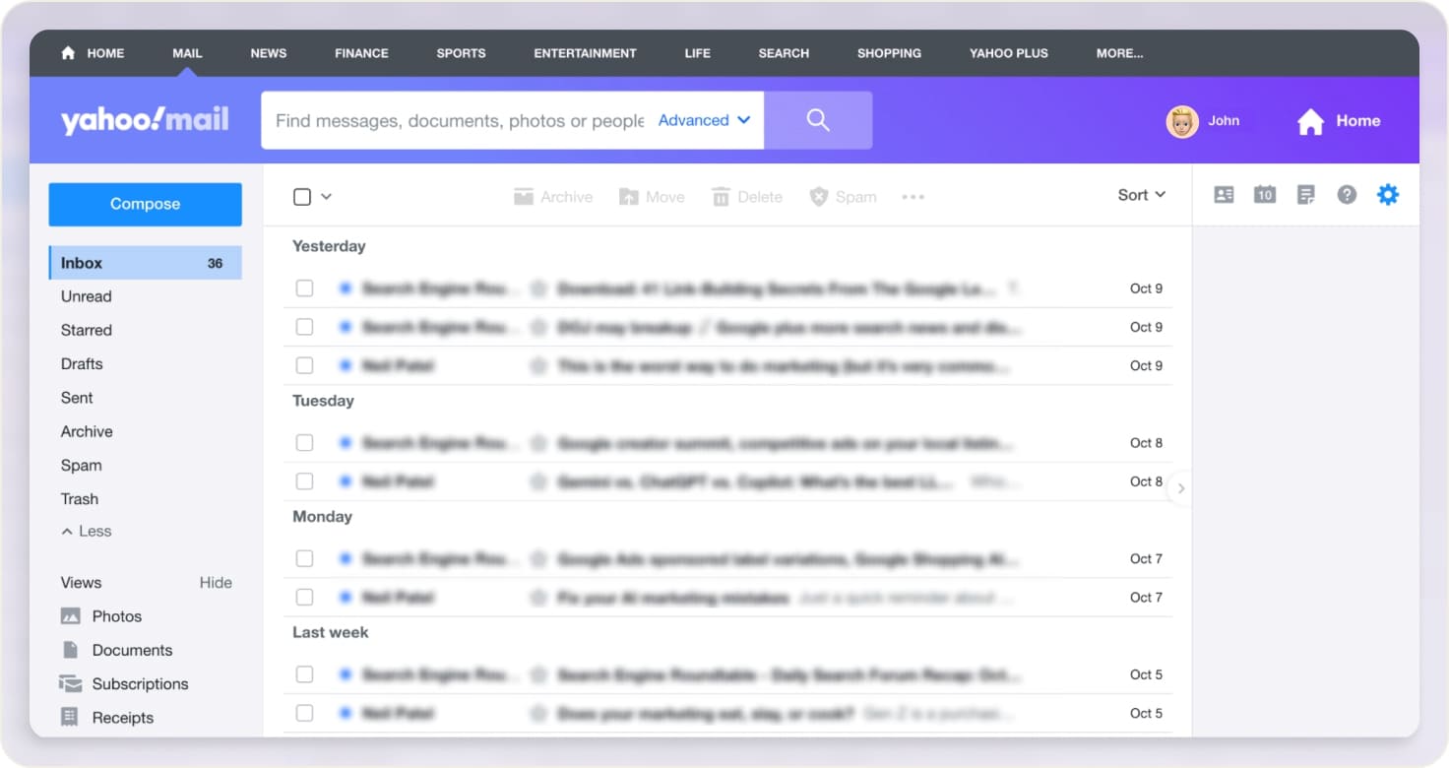
Task: Collapse the folder list via Less
Action: 87,531
